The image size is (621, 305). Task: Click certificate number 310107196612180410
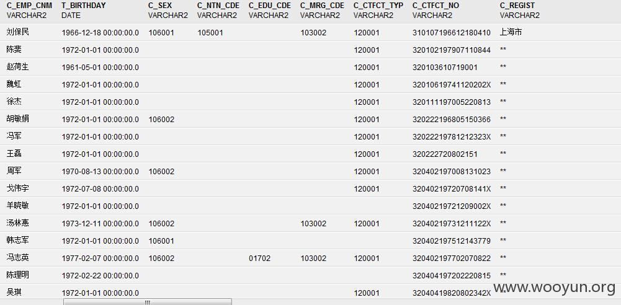[x=452, y=33]
